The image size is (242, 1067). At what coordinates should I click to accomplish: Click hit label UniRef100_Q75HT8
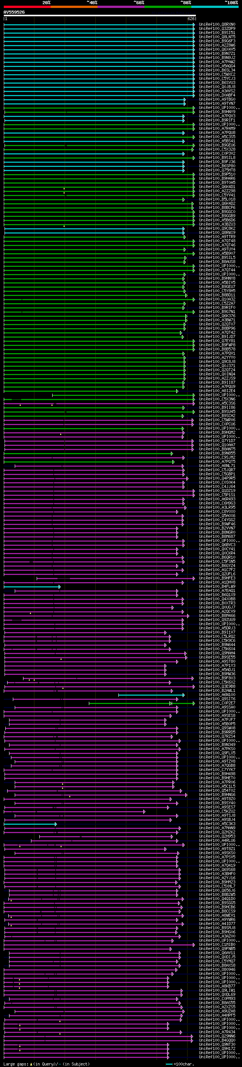coord(217,170)
